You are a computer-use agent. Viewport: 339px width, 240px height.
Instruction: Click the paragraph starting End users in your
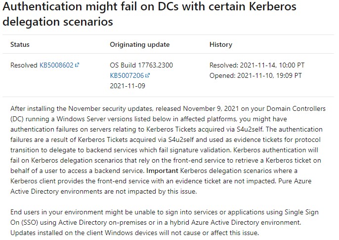(165, 222)
